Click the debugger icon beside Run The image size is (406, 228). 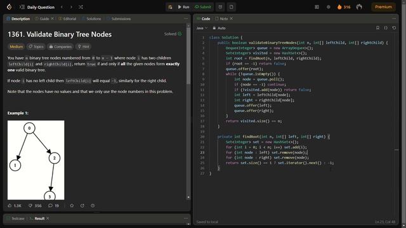[x=170, y=7]
